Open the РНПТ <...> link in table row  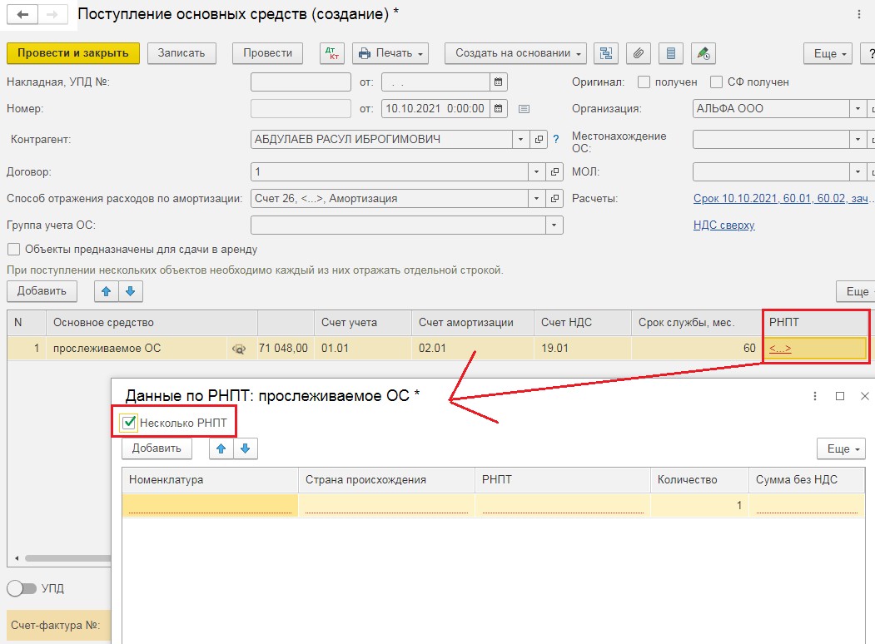(x=780, y=349)
